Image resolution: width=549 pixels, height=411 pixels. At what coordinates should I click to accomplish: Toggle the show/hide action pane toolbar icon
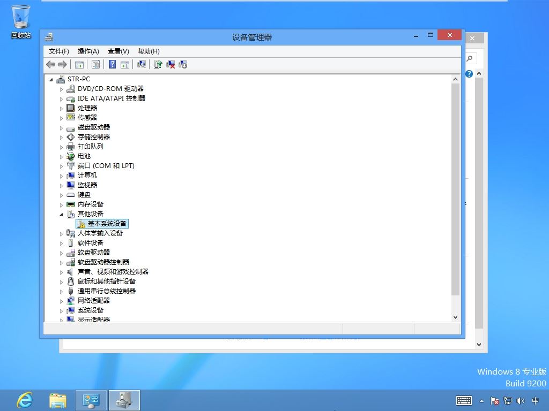tap(124, 64)
